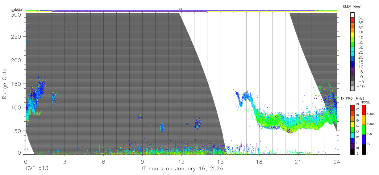Click the '200' range gate tick label
Image resolution: width=379 pixels, height=175 pixels.
[16, 60]
